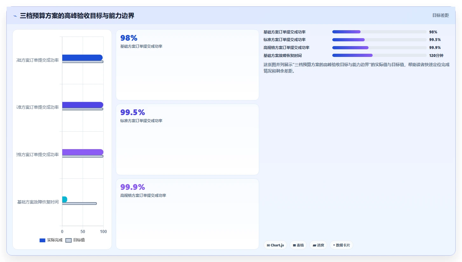Click the 目标差距 label in header
Viewport: 462px width, 262px height.
441,15
